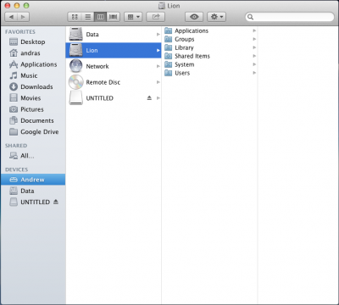Open Movies in the sidebar
The height and width of the screenshot is (305, 339).
click(x=33, y=98)
